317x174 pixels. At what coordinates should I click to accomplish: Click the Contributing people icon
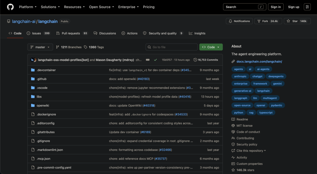point(233,138)
